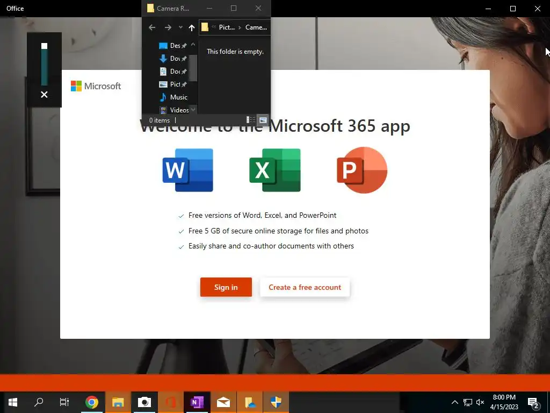Screen dimensions: 550x413
Task: Select Videos in explorer sidebar
Action: pos(173,110)
